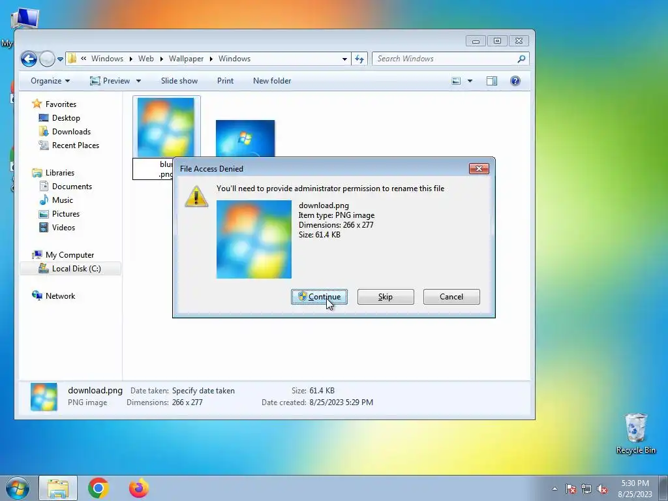Click the search magnifier icon
668x501 pixels.
pos(521,59)
